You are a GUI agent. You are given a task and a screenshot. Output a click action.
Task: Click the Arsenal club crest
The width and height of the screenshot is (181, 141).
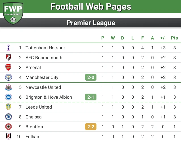click(9, 67)
